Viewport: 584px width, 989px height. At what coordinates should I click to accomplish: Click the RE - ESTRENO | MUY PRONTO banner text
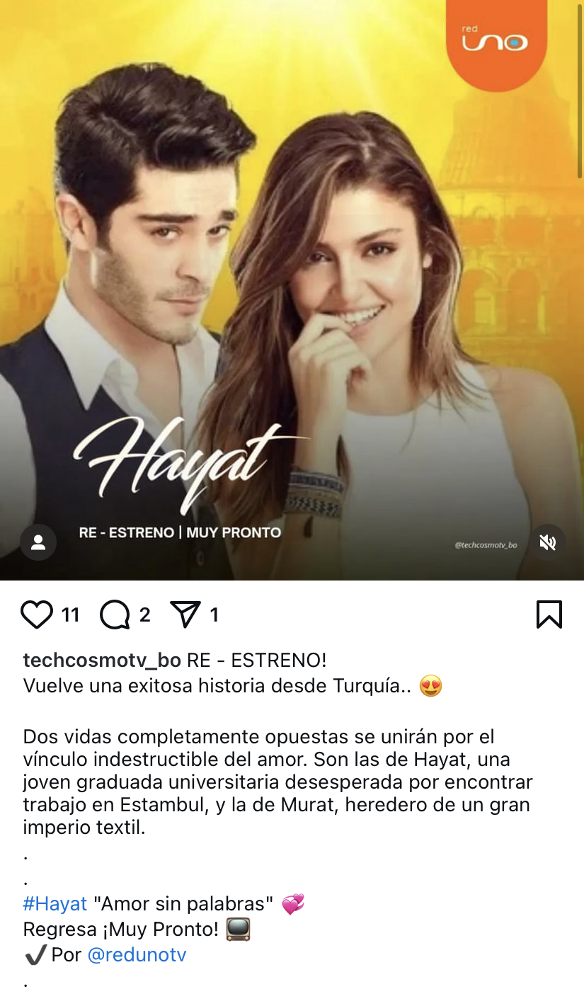[x=180, y=532]
